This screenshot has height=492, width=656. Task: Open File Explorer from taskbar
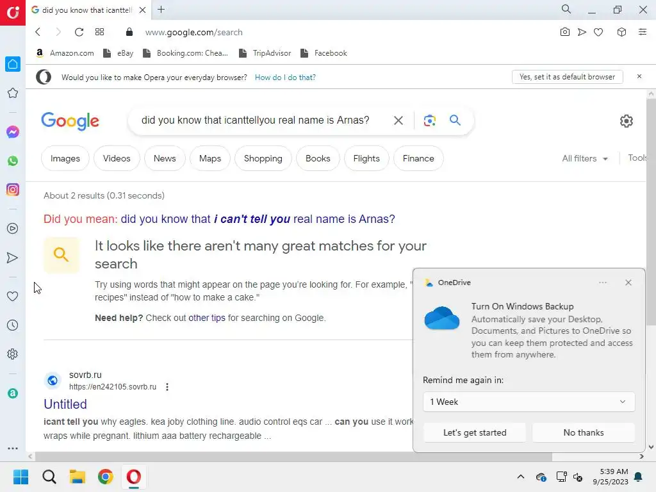click(78, 477)
